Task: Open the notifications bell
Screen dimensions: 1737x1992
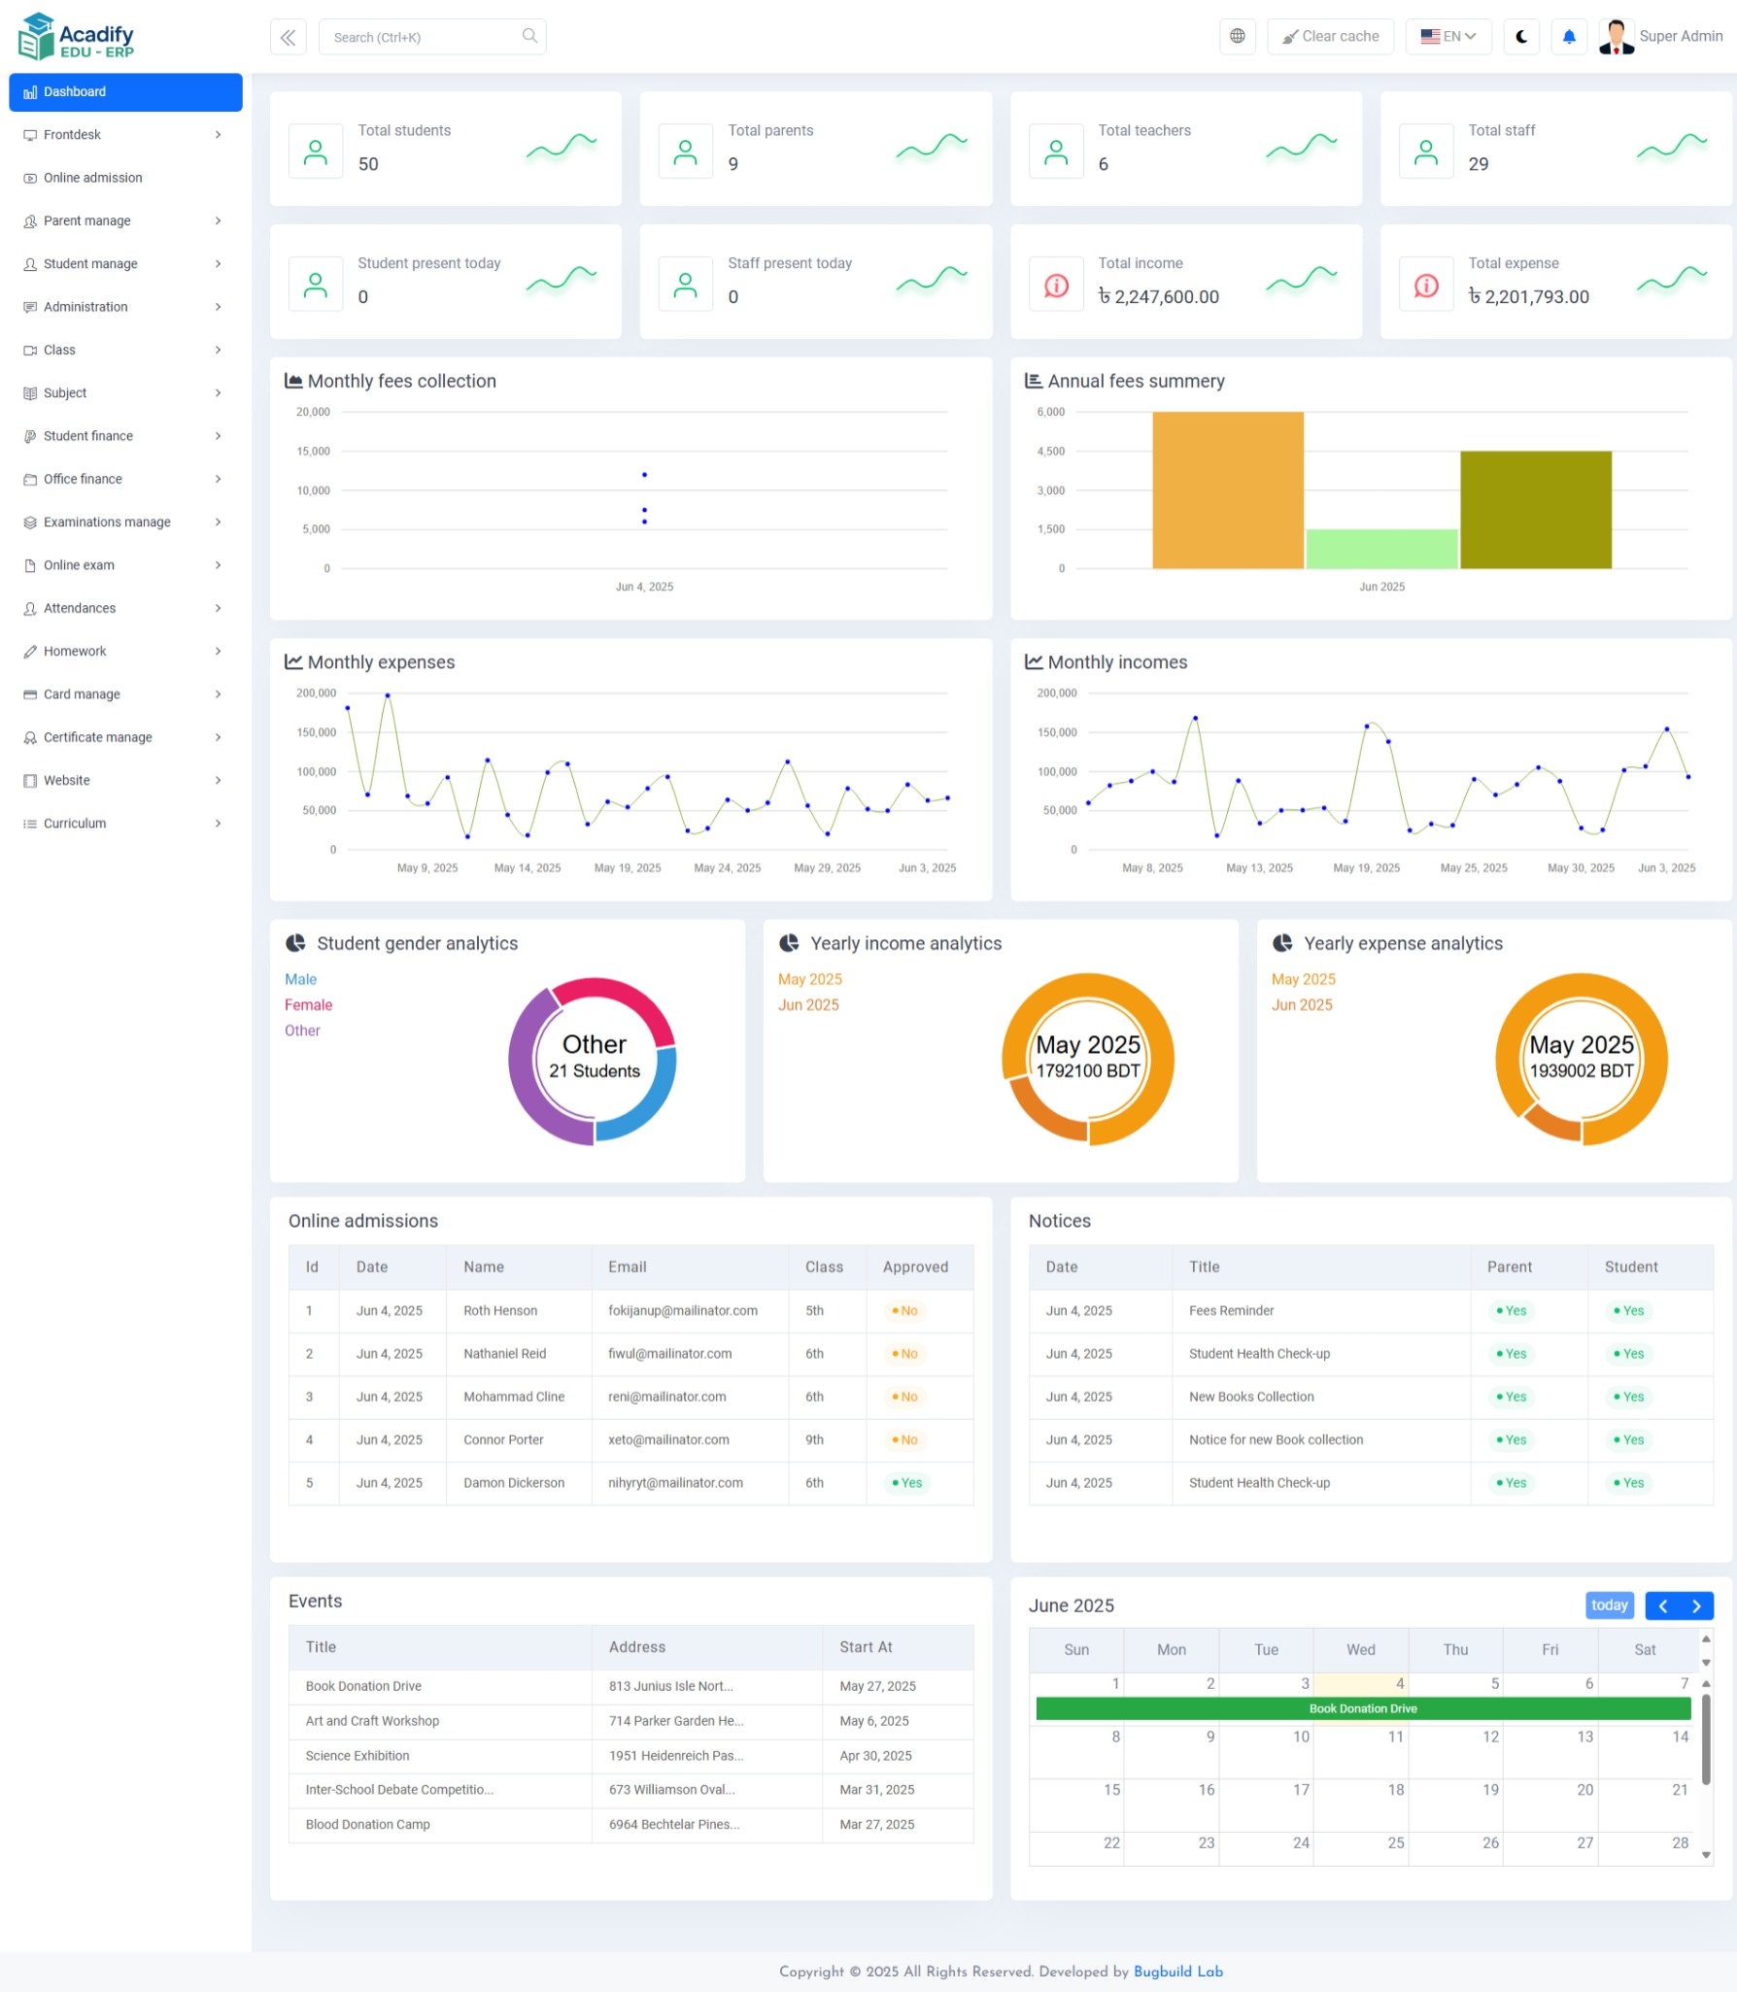Action: point(1569,36)
